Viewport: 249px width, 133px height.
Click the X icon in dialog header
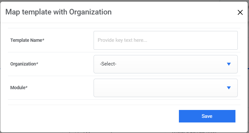pyautogui.click(x=240, y=13)
